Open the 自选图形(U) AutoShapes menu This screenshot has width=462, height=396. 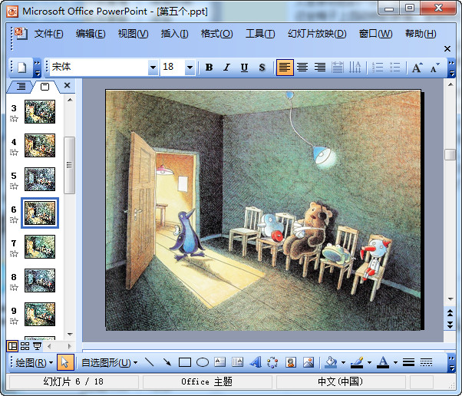coord(109,363)
